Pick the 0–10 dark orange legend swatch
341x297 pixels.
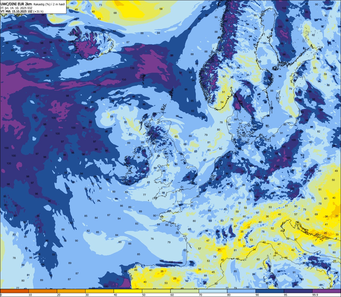14,291
